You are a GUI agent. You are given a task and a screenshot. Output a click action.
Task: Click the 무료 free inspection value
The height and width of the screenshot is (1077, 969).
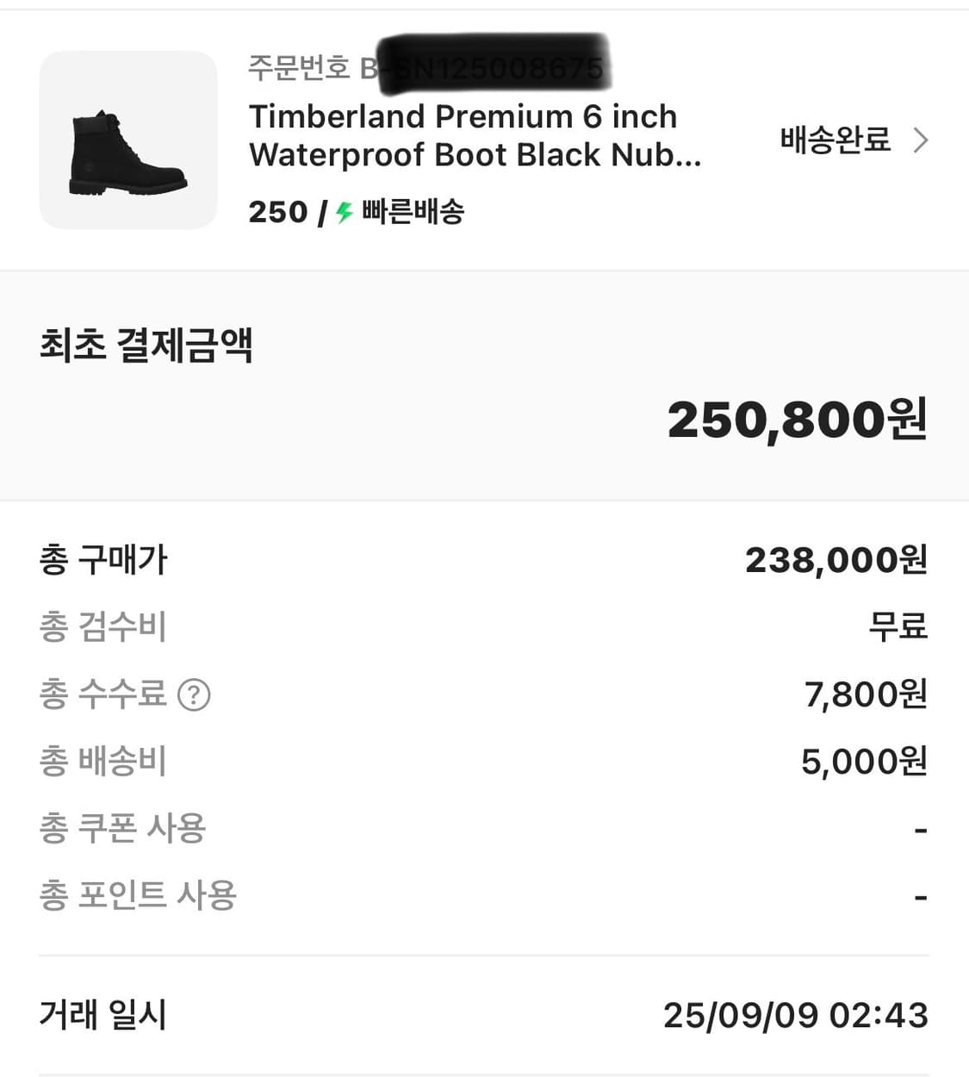[x=898, y=626]
